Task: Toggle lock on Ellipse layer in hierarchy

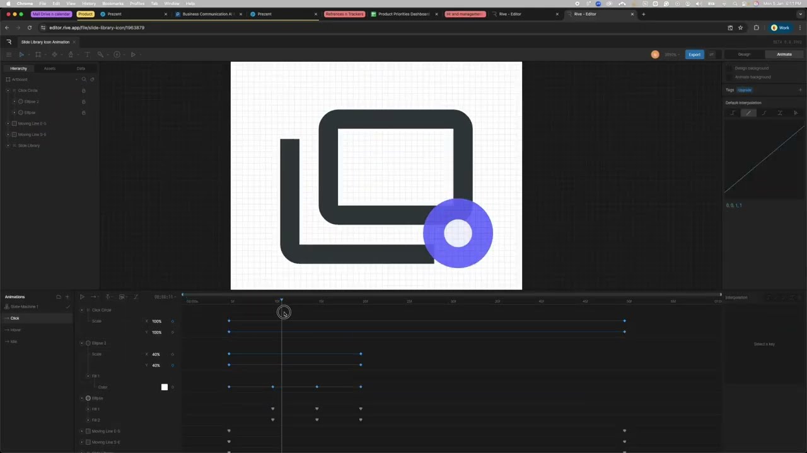Action: pos(83,113)
